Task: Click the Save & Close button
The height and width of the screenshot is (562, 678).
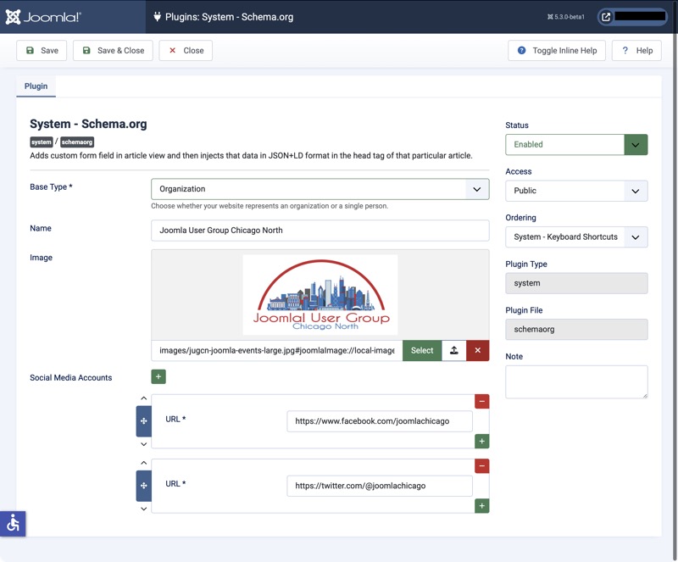Action: (x=113, y=51)
